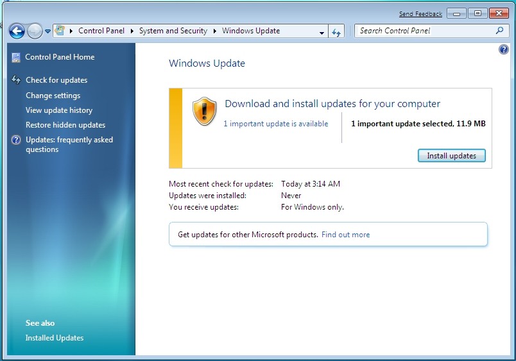
Task: Open Updates: frequently asked questions
Action: [x=69, y=144]
